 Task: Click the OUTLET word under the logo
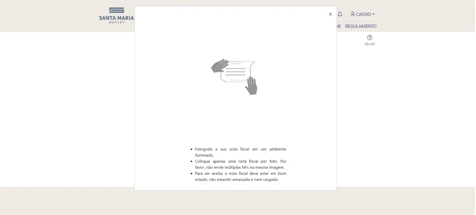[117, 23]
